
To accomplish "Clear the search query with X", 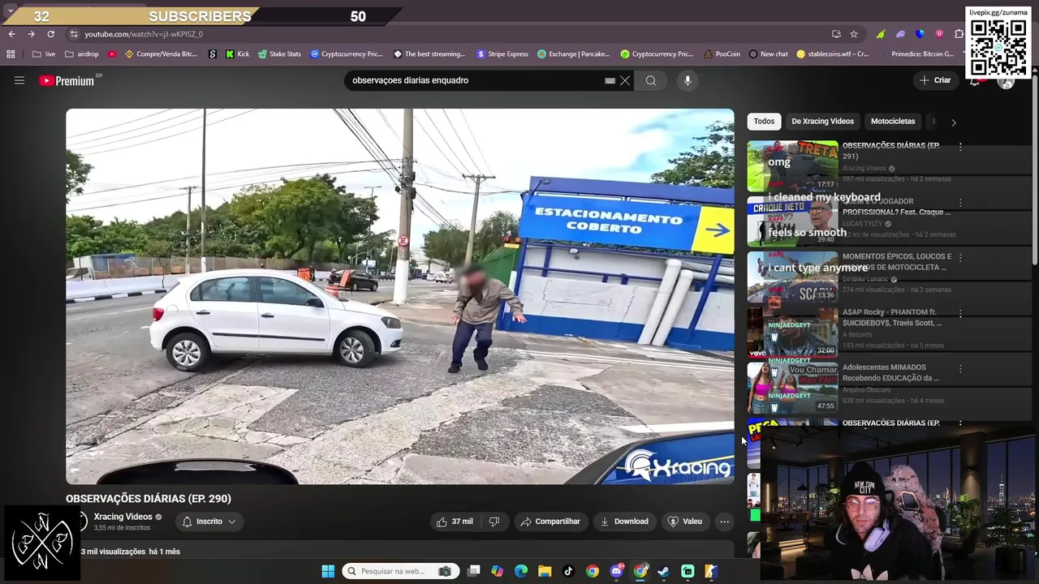I will [625, 80].
